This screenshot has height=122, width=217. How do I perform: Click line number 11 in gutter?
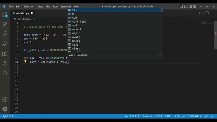coord(17,62)
